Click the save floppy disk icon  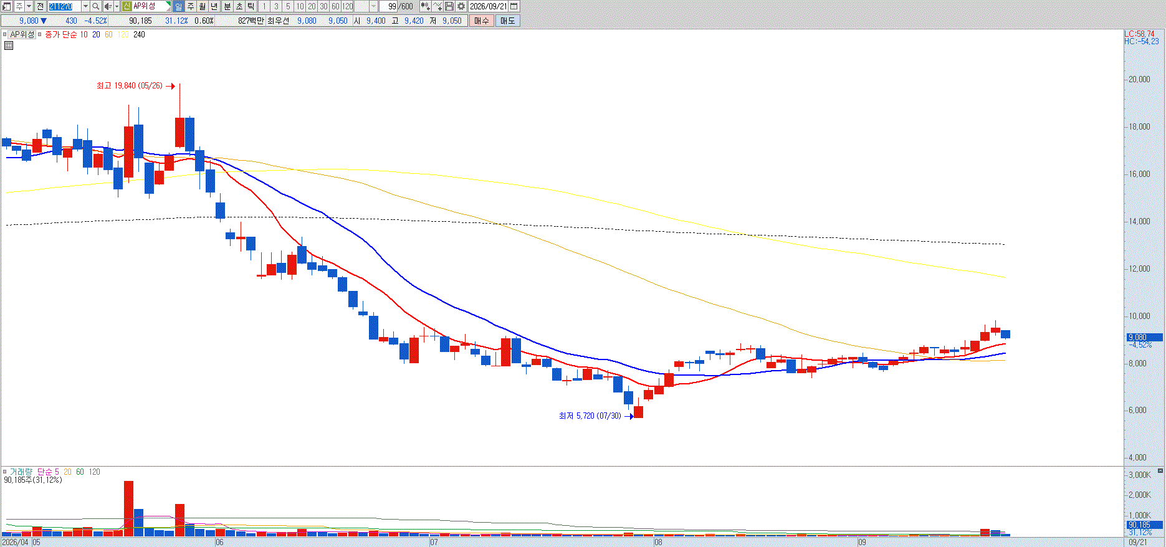click(x=449, y=6)
